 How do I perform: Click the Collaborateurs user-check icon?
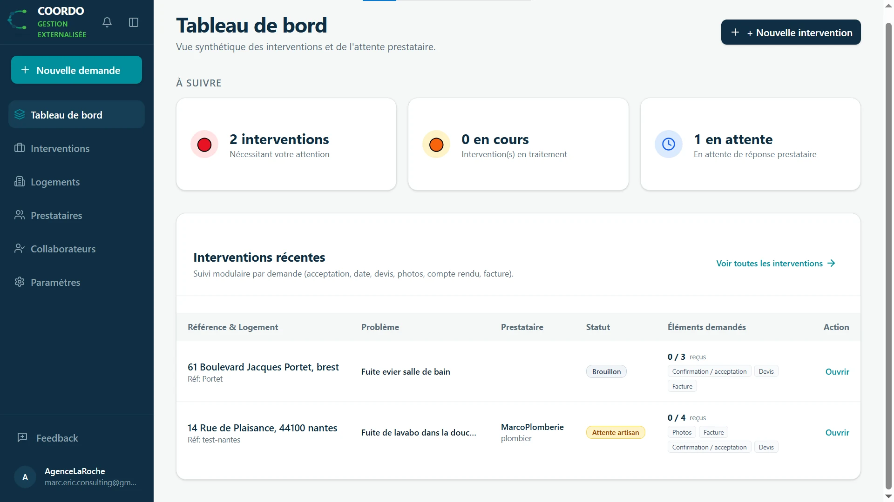(20, 248)
